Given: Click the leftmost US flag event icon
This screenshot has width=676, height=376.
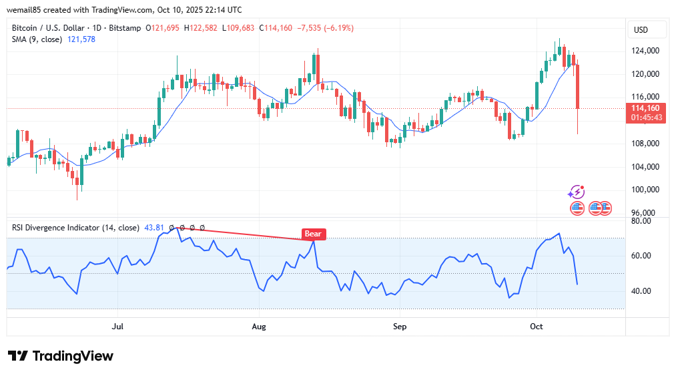Looking at the screenshot, I should (x=577, y=208).
